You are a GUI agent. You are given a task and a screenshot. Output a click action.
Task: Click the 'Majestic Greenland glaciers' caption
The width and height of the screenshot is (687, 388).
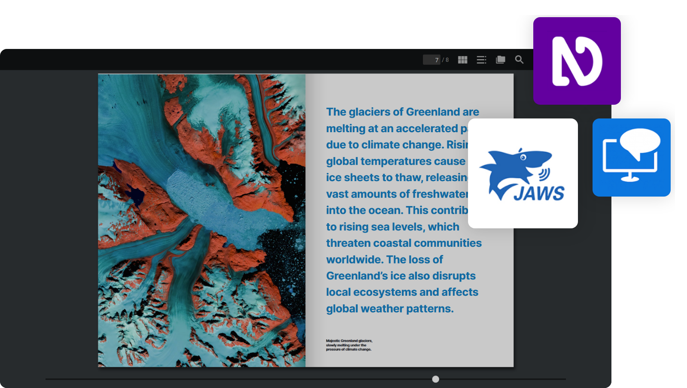click(349, 345)
